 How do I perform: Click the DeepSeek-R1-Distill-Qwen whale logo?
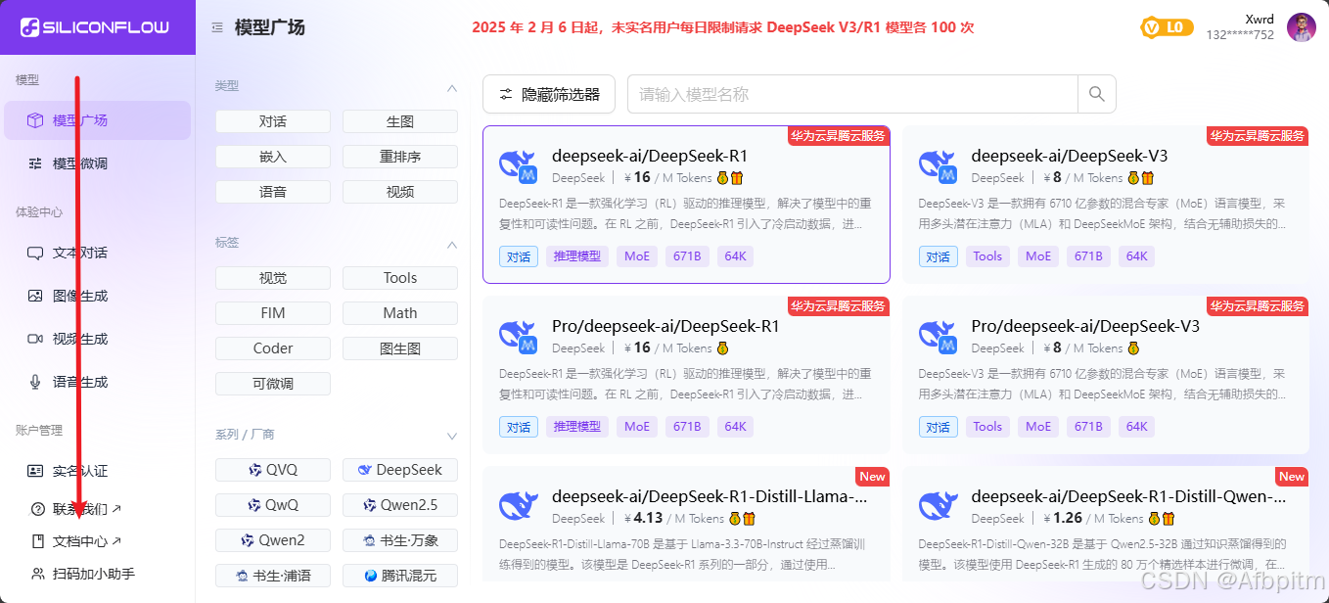pyautogui.click(x=938, y=505)
